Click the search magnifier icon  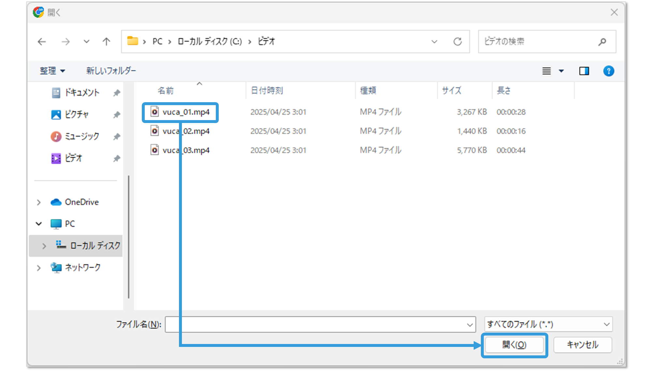(x=602, y=42)
